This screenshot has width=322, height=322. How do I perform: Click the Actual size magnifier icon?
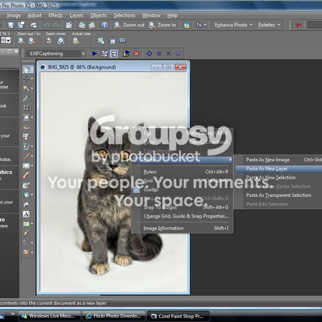pyautogui.click(x=76, y=41)
